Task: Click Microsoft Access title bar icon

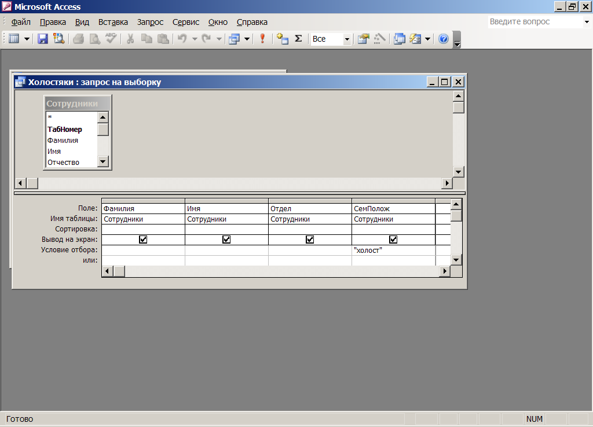Action: [7, 6]
